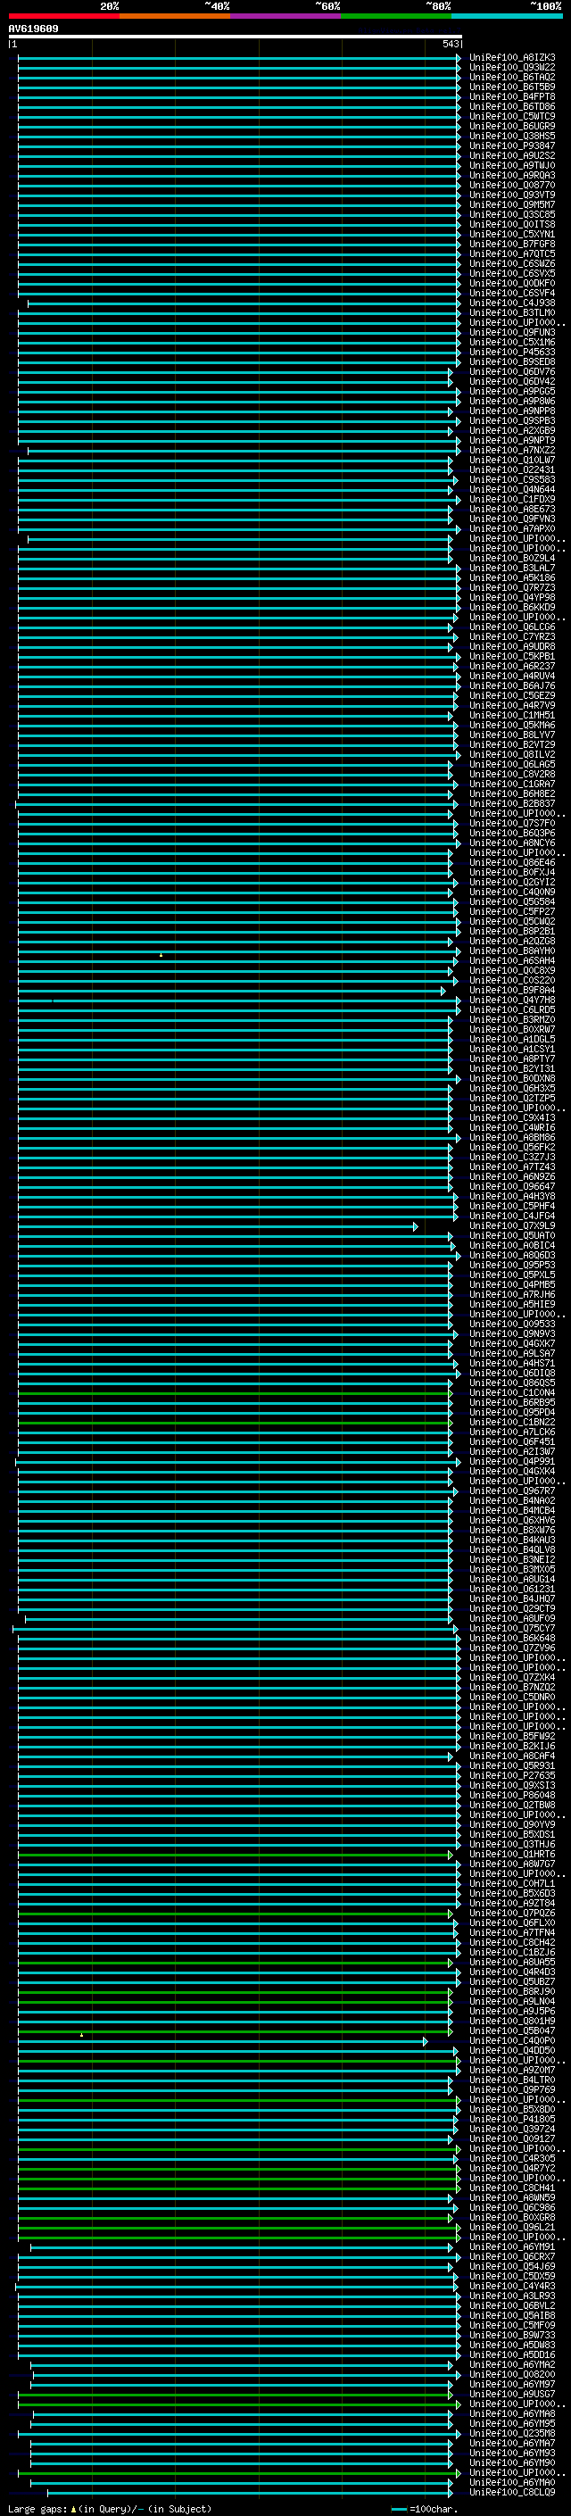571x2516 pixels.
Task: Click the purple ~60% identity legend segment
Action: coord(285,16)
